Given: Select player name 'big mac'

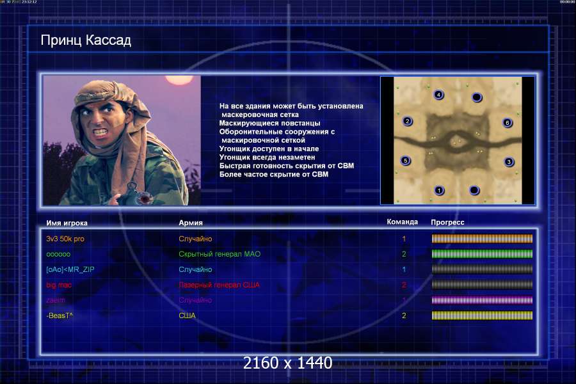Looking at the screenshot, I should pos(59,285).
